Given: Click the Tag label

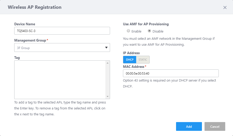Looking at the screenshot, I should coord(17,58).
